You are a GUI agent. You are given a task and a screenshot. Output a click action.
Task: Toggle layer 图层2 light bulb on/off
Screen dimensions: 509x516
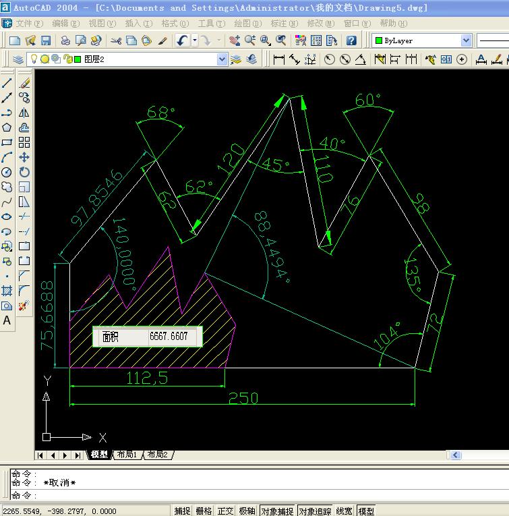point(34,59)
